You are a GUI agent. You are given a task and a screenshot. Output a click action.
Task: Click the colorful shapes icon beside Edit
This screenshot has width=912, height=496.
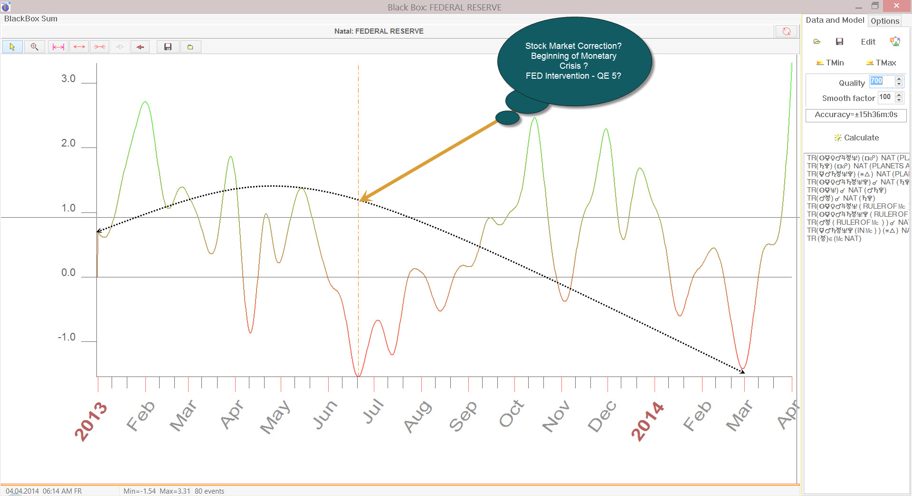[895, 42]
